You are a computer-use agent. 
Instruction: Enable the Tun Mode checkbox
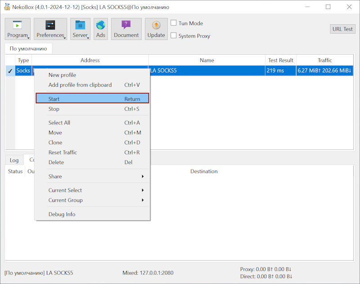(x=174, y=23)
